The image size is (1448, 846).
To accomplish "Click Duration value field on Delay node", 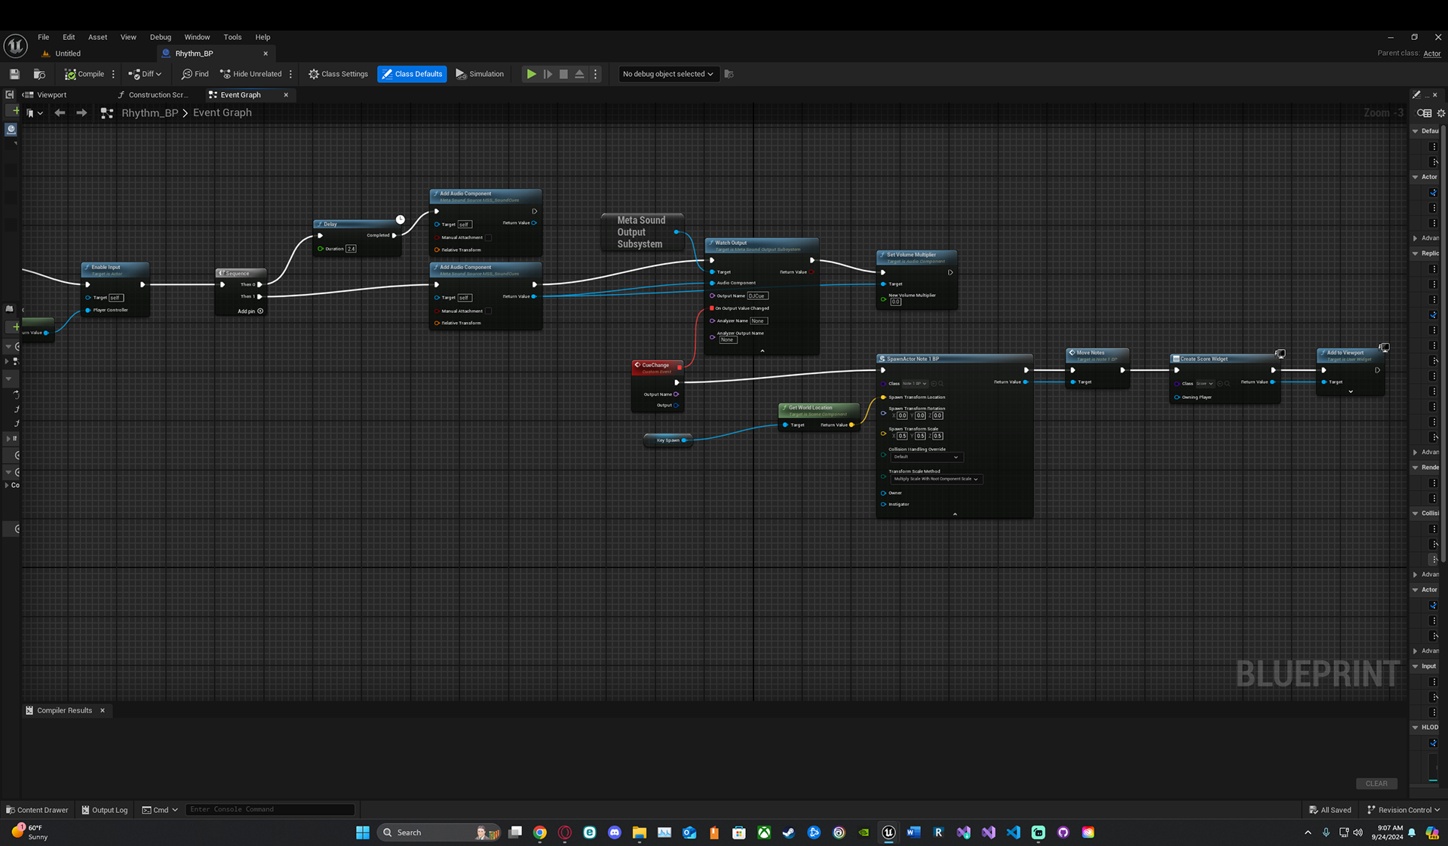I will (x=351, y=249).
